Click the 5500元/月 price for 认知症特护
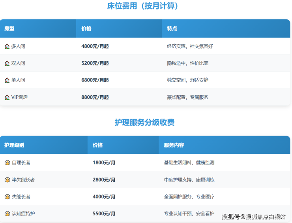Screen dimensions: 292x223 pyautogui.click(x=104, y=214)
